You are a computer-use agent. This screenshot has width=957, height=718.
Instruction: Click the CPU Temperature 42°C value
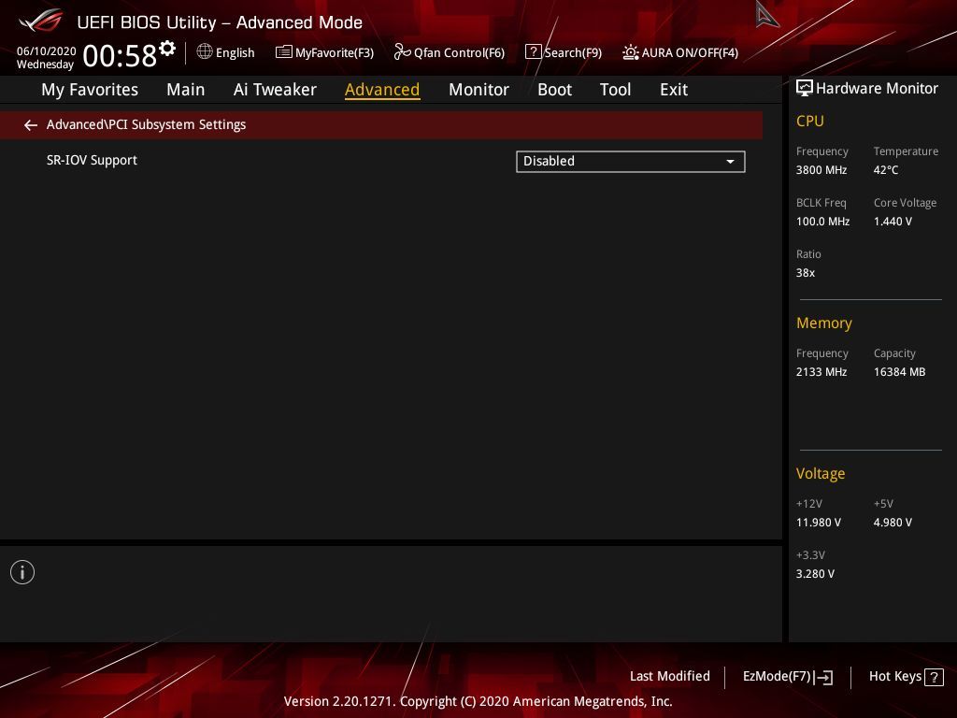point(886,170)
